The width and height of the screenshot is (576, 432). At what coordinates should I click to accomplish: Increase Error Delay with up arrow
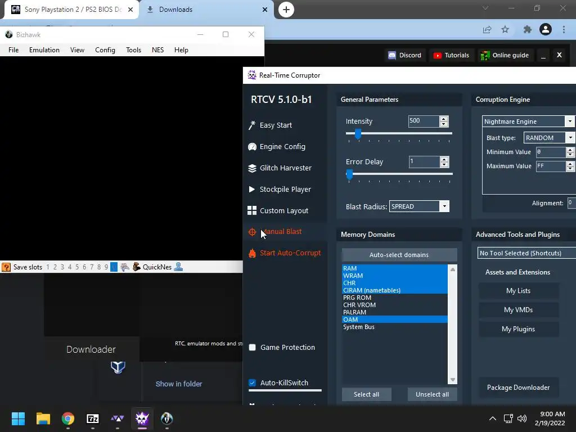tap(444, 159)
